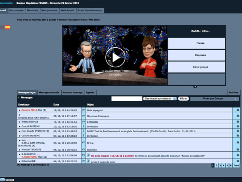Click reply icon on 'RESUMEN' row
This screenshot has height=182, width=242.
pos(83,122)
